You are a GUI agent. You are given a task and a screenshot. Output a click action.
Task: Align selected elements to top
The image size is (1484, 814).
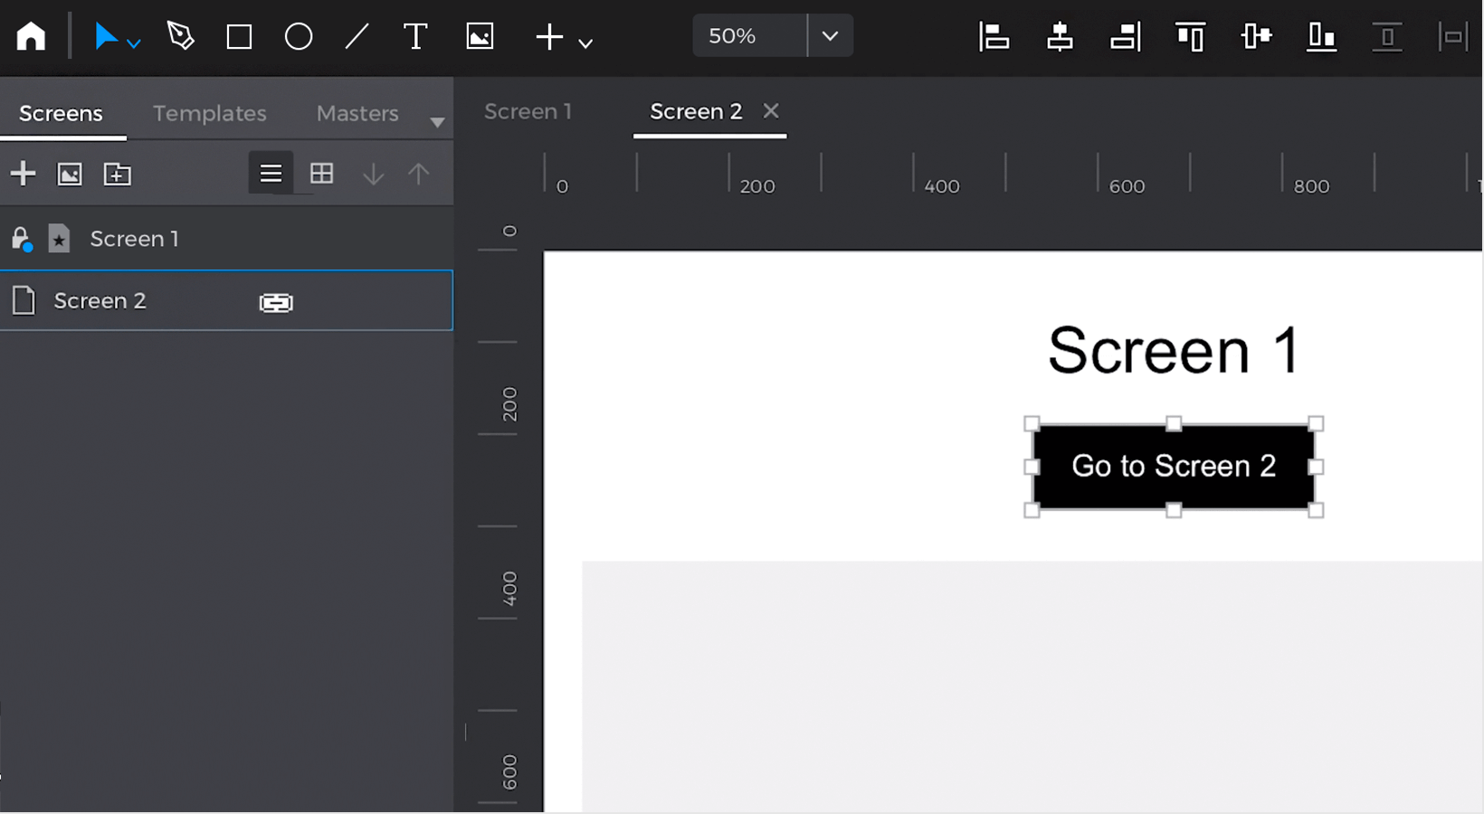1190,36
